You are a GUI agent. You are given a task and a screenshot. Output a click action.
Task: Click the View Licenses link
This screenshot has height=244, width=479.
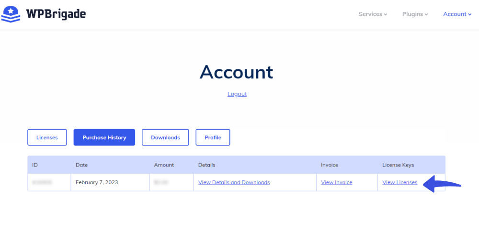click(400, 182)
